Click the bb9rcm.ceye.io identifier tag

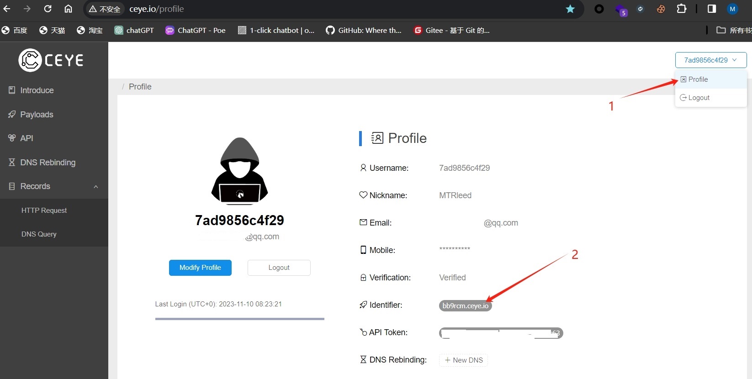(466, 305)
